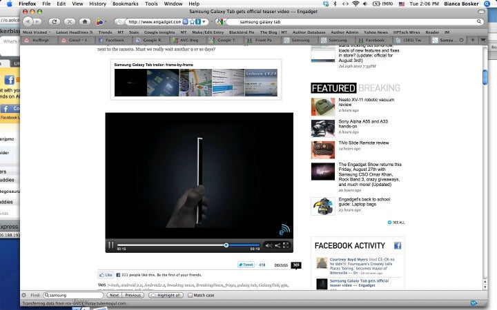Open the Google Insights bookmark
497x310 pixels.
pos(159,32)
